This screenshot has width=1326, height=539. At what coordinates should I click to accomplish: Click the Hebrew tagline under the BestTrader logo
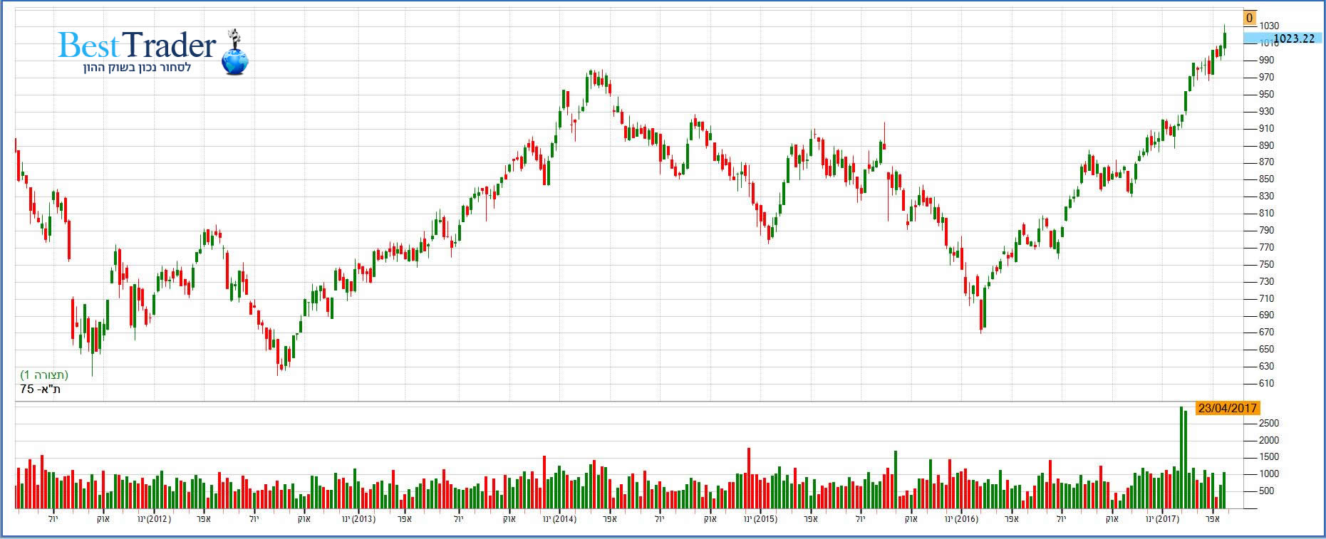coord(135,68)
